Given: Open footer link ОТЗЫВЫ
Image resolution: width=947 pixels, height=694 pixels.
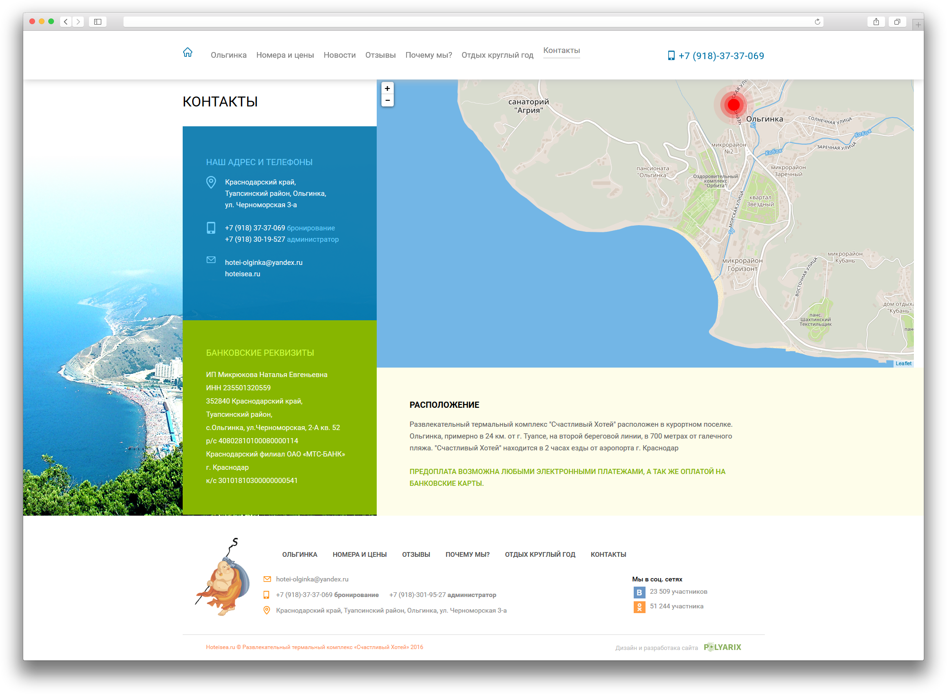Looking at the screenshot, I should [416, 554].
